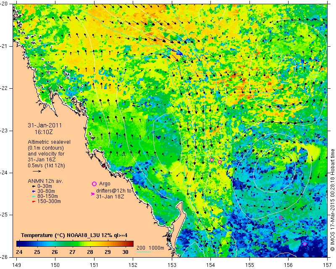
Task: Click the cyan 80-150m arrow legend icon
Action: pos(34,196)
